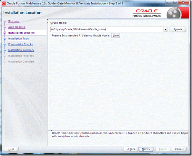Maximize the installer window

(175, 2)
